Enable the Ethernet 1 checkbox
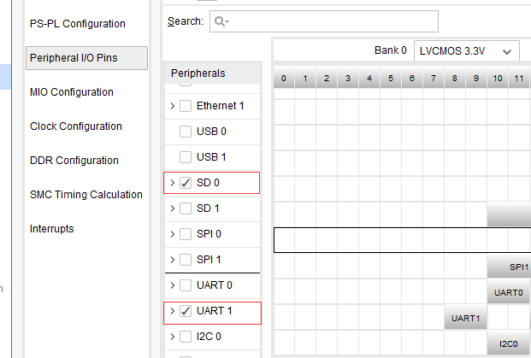 (186, 106)
